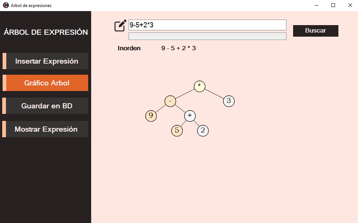Click the pencil edit icon beside the expression field

click(x=119, y=26)
